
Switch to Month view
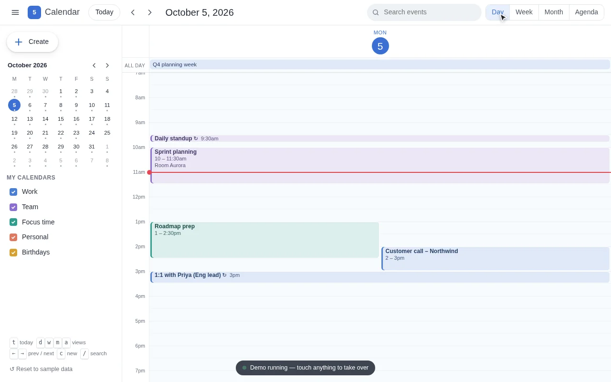pos(554,12)
